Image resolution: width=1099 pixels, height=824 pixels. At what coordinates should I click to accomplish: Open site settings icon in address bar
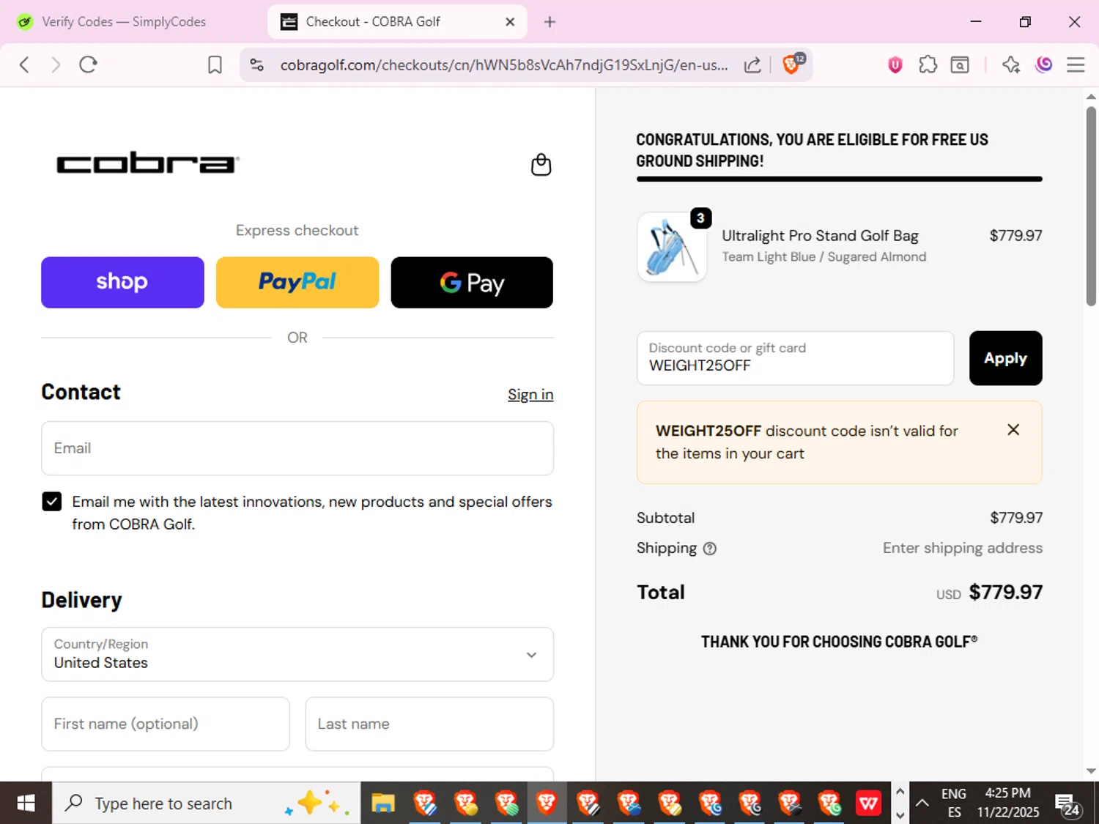point(256,64)
